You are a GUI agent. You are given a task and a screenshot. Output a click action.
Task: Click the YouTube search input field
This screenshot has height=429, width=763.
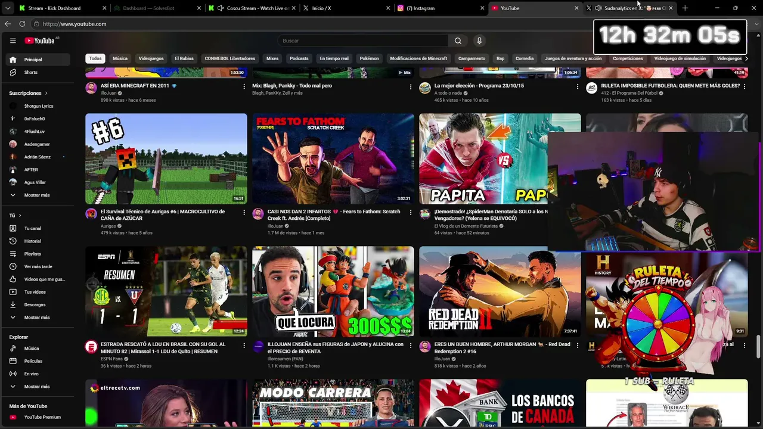point(363,41)
